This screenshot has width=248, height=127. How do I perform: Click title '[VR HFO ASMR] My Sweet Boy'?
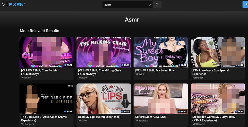click(x=155, y=70)
